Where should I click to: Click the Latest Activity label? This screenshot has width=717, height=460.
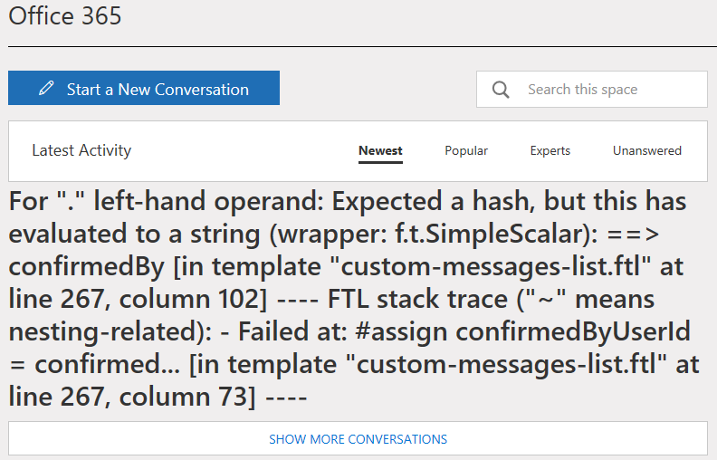pyautogui.click(x=81, y=151)
